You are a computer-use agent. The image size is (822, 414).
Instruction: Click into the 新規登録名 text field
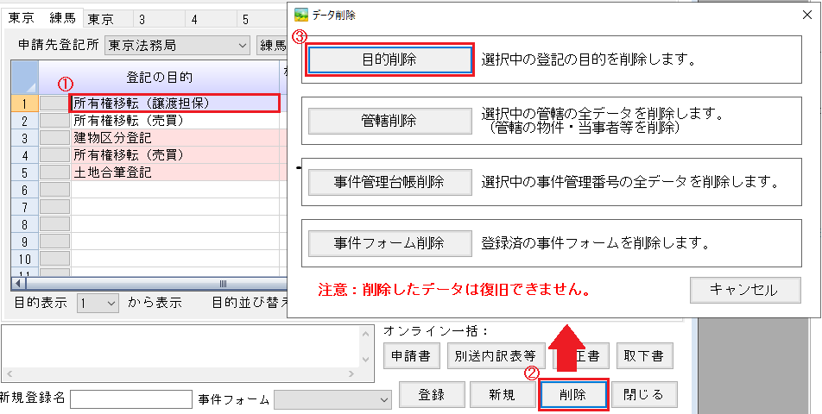130,398
